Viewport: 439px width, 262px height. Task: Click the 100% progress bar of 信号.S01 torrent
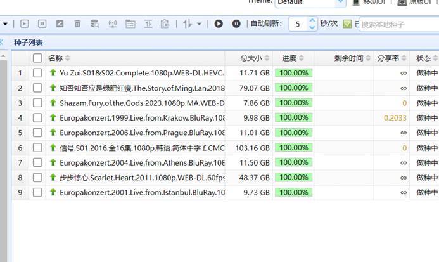(293, 147)
